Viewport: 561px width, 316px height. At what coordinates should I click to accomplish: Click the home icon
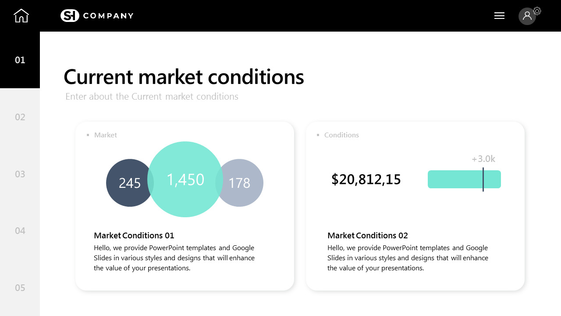[21, 16]
